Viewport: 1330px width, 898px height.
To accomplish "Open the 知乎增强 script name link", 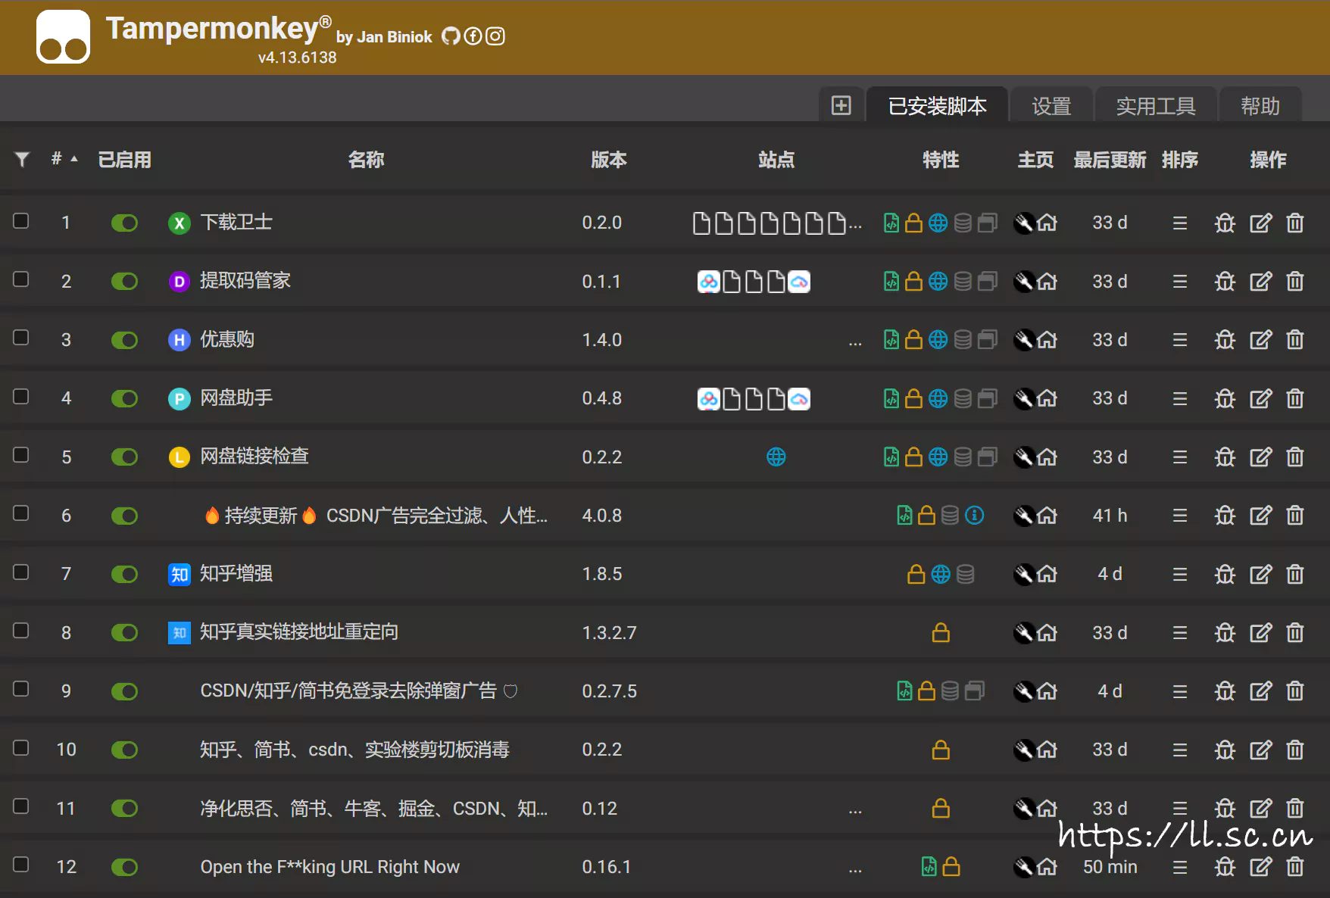I will pos(236,574).
